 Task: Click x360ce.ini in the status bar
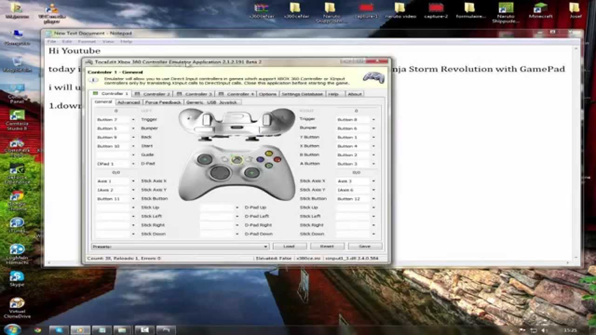308,258
